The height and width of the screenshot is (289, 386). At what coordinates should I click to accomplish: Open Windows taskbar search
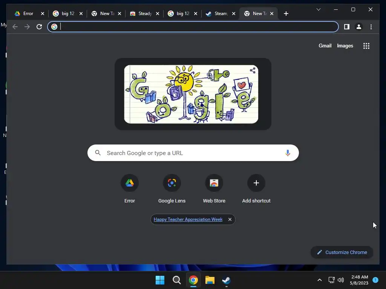[176, 280]
